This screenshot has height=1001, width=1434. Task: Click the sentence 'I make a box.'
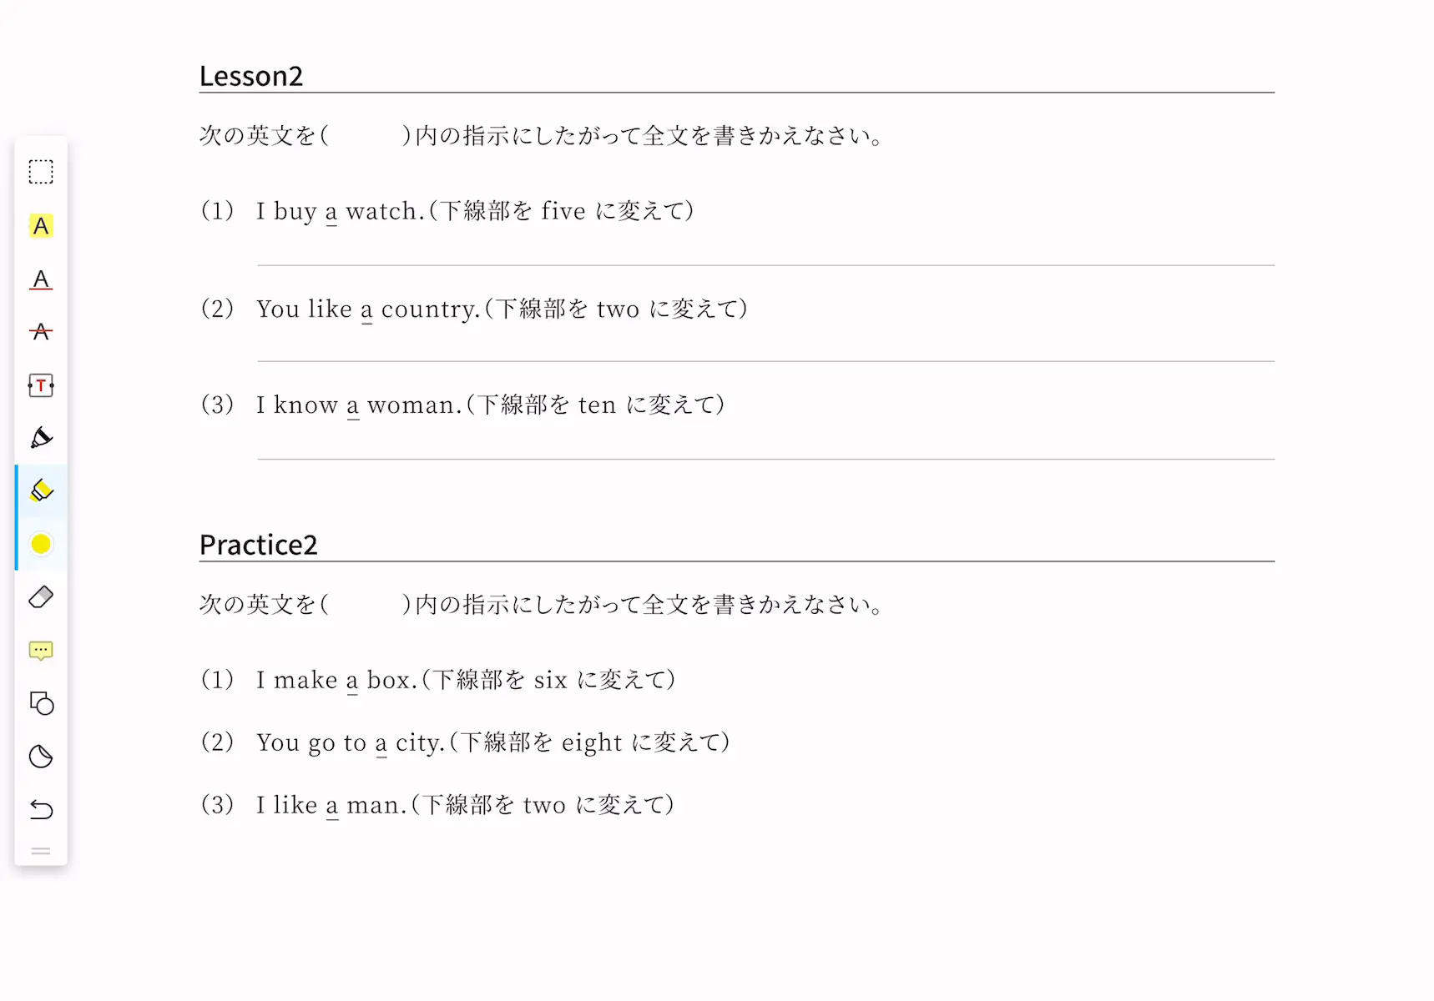point(336,681)
